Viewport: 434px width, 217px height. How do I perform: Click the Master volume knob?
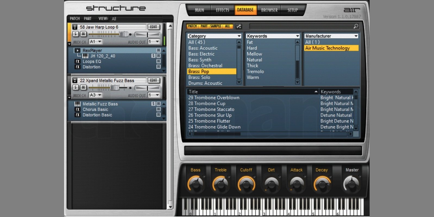[352, 184]
